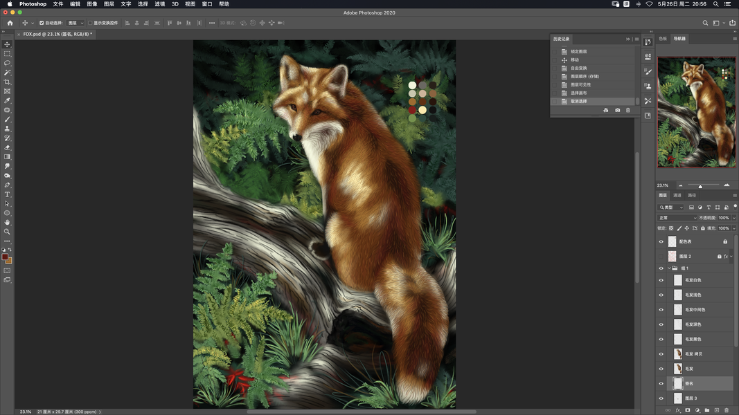Select the Horizontal Type tool
The width and height of the screenshot is (739, 415).
click(7, 194)
